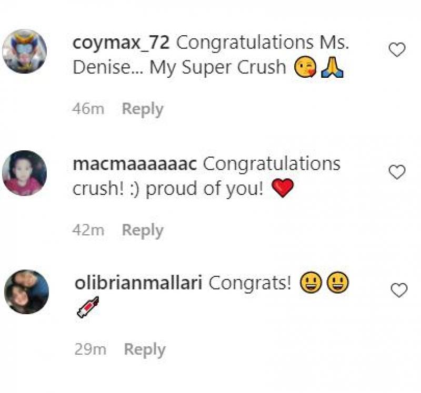Click the 29m timestamp

coord(90,349)
